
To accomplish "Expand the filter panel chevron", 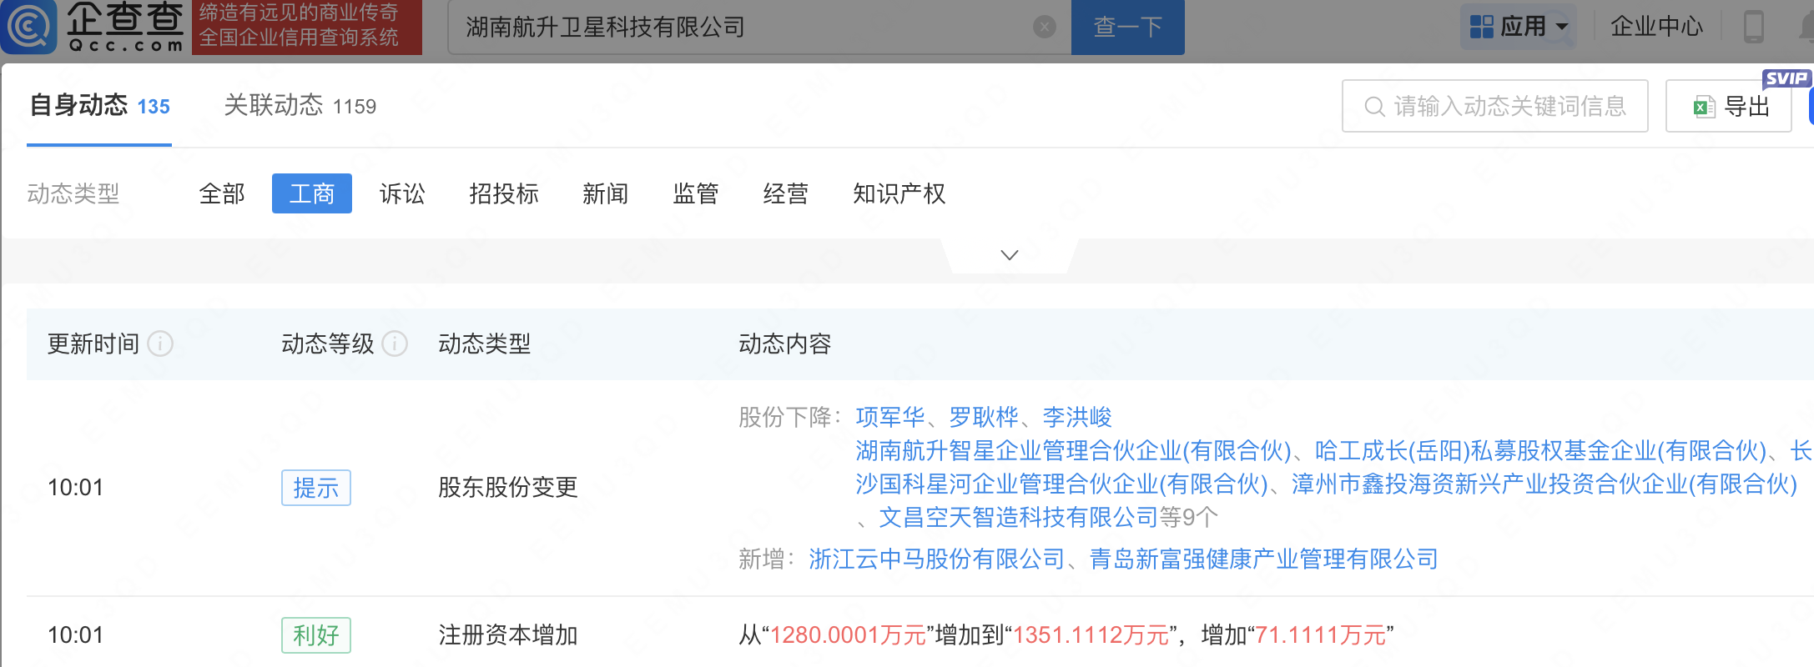I will coord(1009,255).
